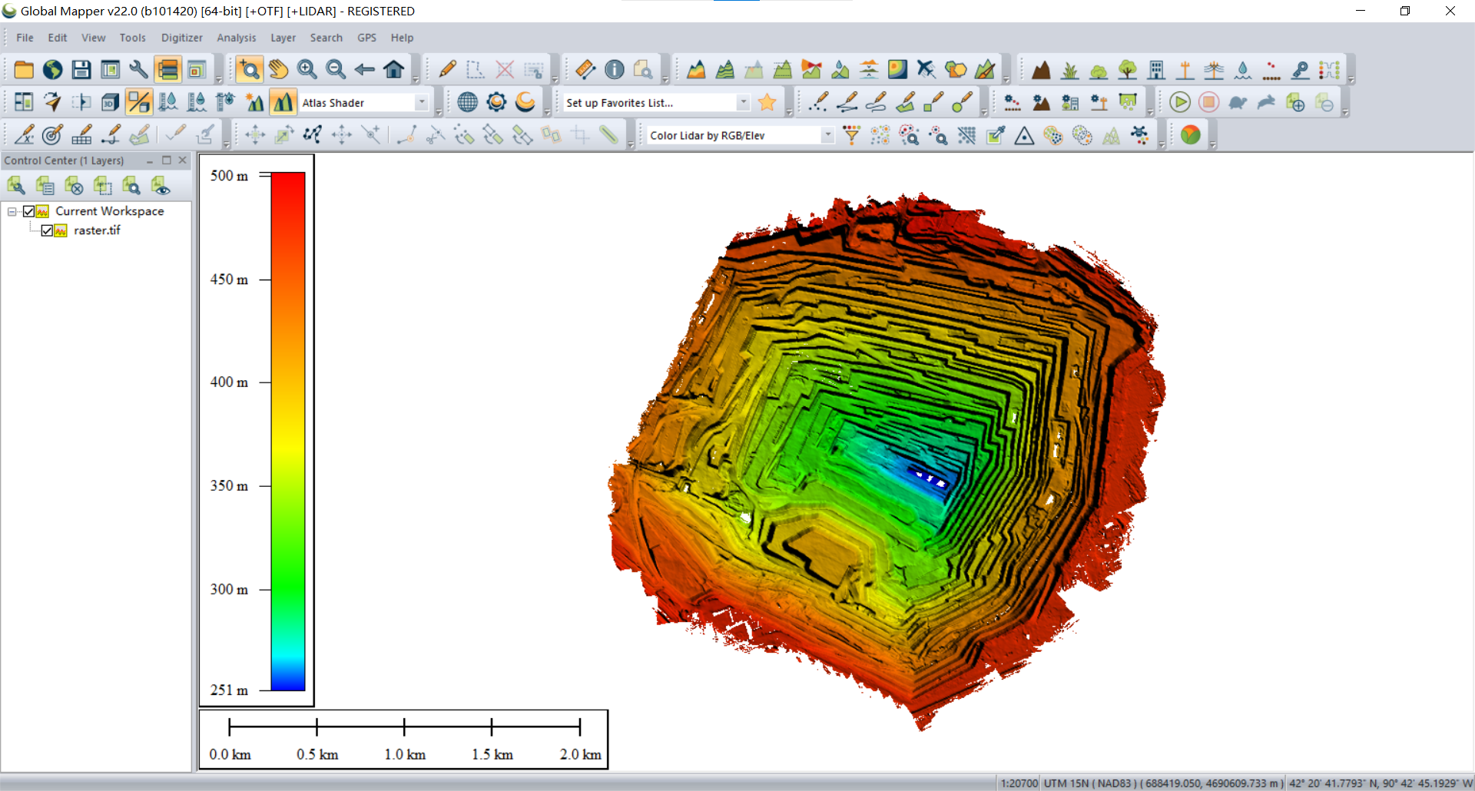Open the GPS menu
The height and width of the screenshot is (791, 1475).
(367, 38)
